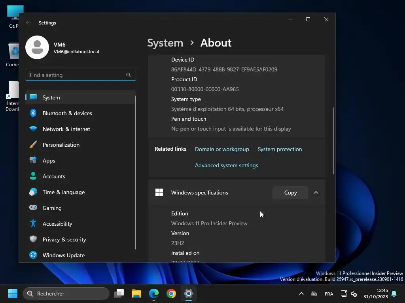Select Product ID value 00330-80000-00000-AA965
405x303 pixels.
(205, 89)
